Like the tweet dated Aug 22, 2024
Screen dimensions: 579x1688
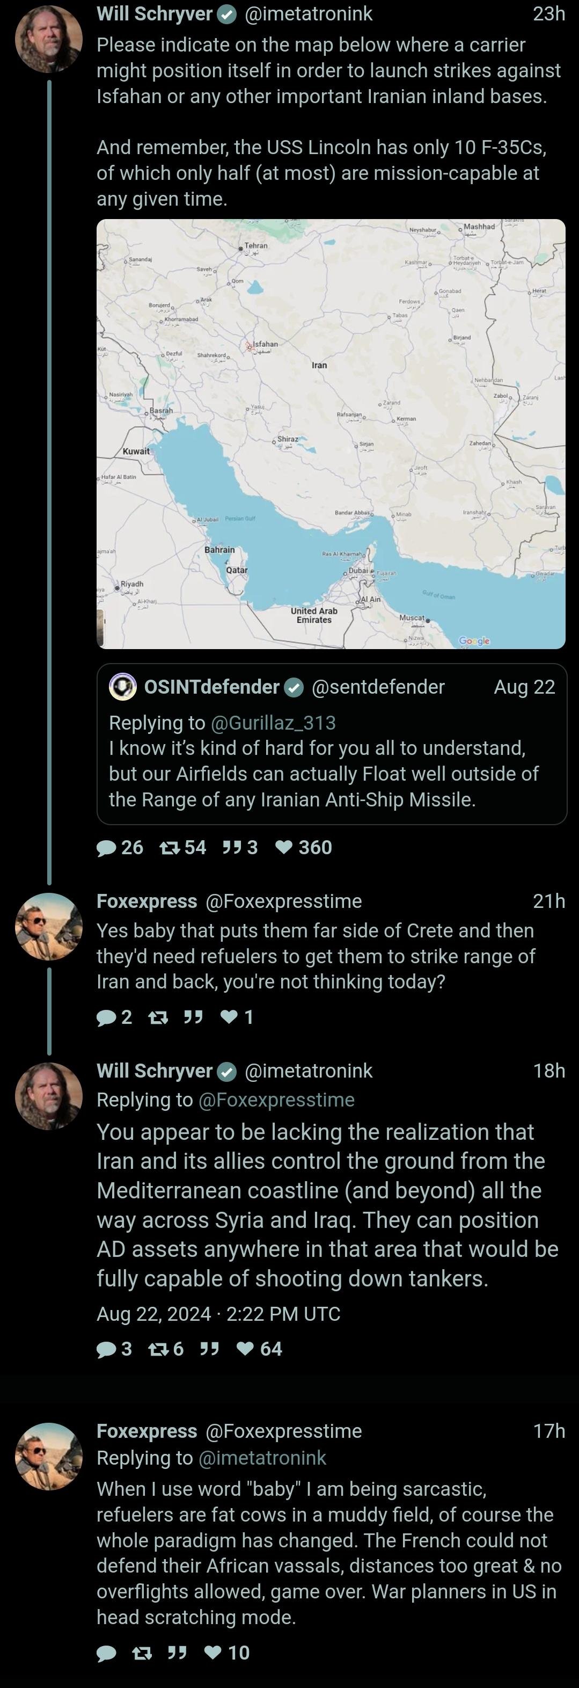point(245,1349)
